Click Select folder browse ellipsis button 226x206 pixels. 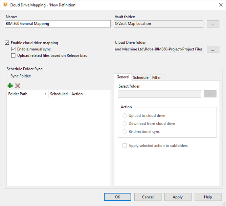tap(210, 94)
